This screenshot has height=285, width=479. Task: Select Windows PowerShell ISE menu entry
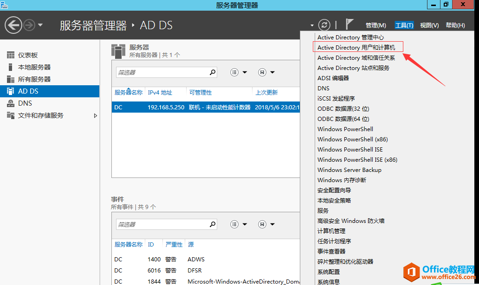tap(350, 149)
